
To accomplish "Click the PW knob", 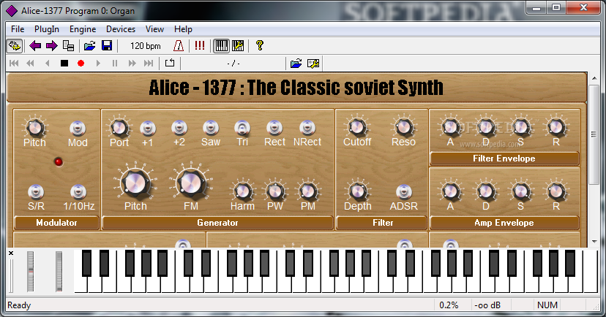I will pyautogui.click(x=275, y=191).
